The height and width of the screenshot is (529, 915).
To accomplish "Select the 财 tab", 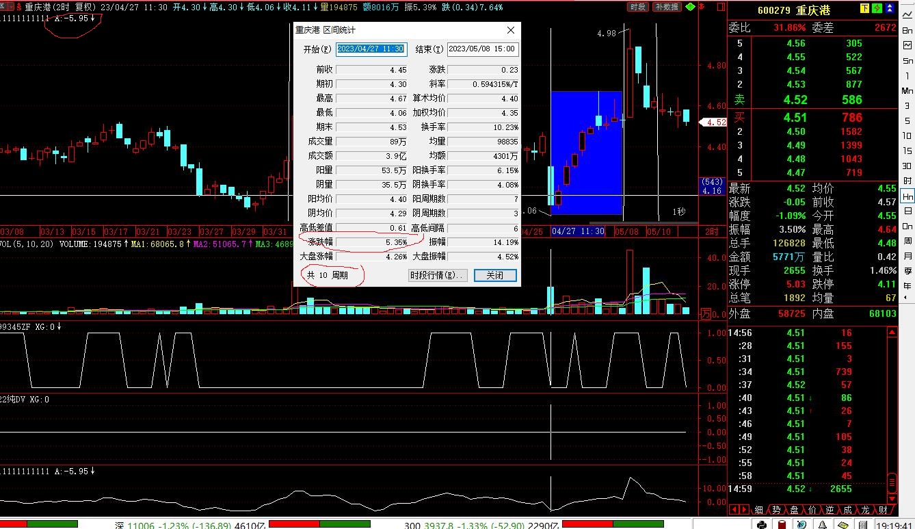I will [x=883, y=510].
